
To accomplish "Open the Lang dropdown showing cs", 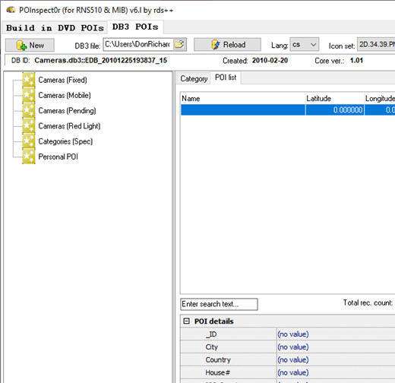I will tap(304, 45).
